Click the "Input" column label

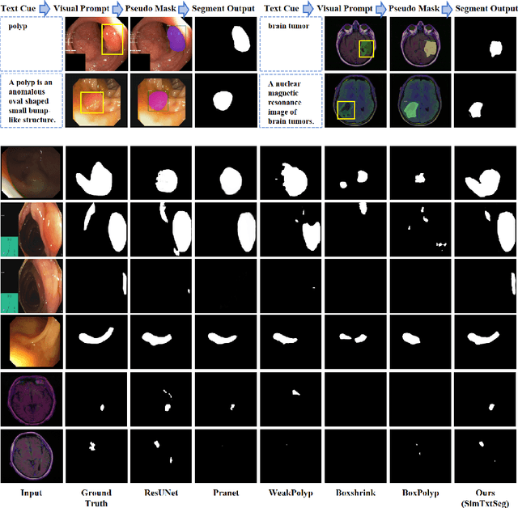tap(31, 491)
